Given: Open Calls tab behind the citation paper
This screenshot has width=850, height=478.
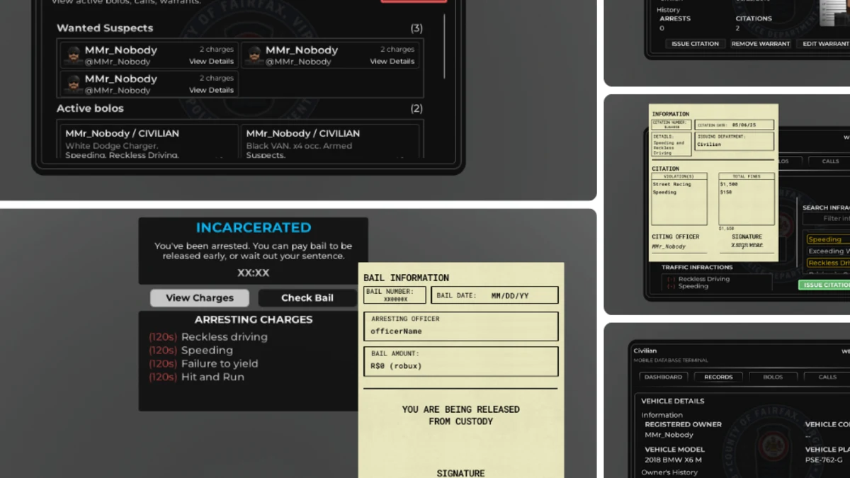Looking at the screenshot, I should 830,161.
